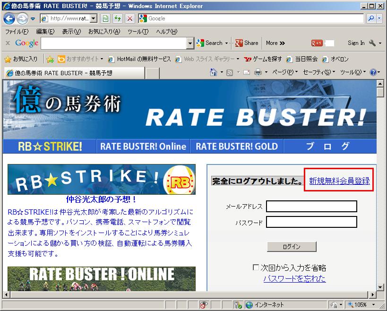Select RATE BUSTER! Online navigation tab
The width and height of the screenshot is (387, 311).
[143, 147]
